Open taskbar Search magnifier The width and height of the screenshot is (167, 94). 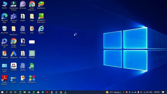(x=7, y=92)
